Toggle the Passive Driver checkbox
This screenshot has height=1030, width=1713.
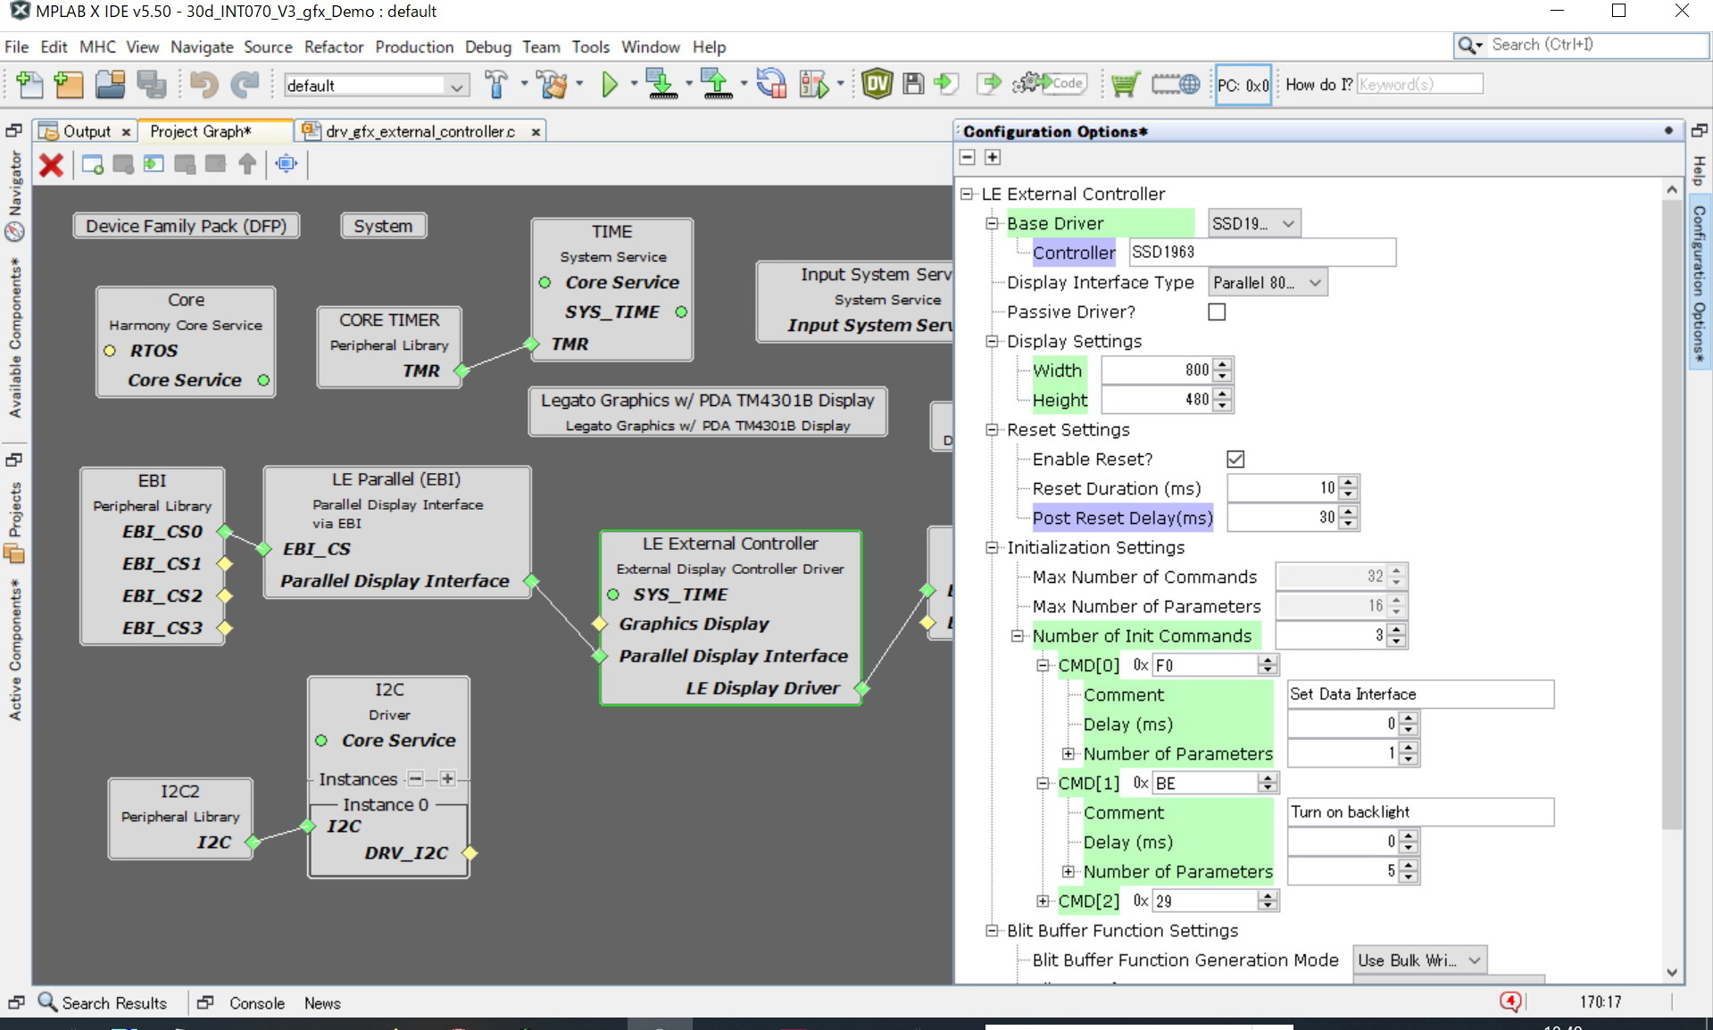1217,311
